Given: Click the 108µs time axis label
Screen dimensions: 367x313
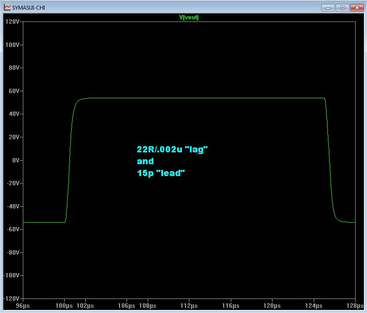Looking at the screenshot, I should [147, 306].
